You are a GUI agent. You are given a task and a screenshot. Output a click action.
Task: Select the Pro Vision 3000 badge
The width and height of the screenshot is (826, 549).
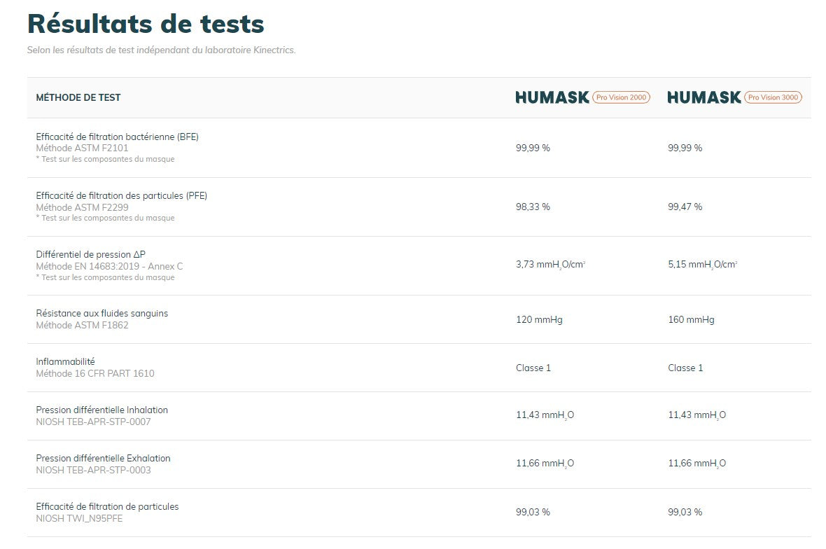[773, 97]
